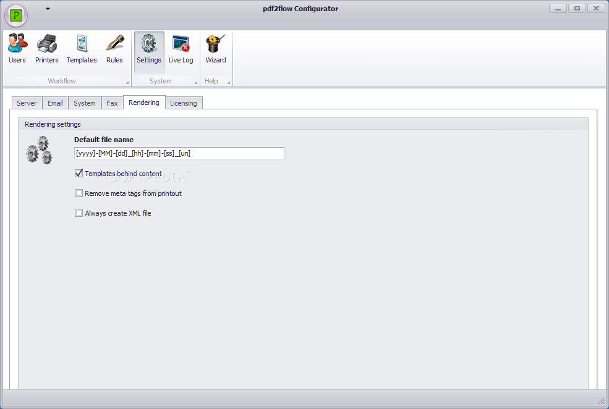Image resolution: width=609 pixels, height=409 pixels.
Task: Open the Live Log viewer
Action: 181,49
